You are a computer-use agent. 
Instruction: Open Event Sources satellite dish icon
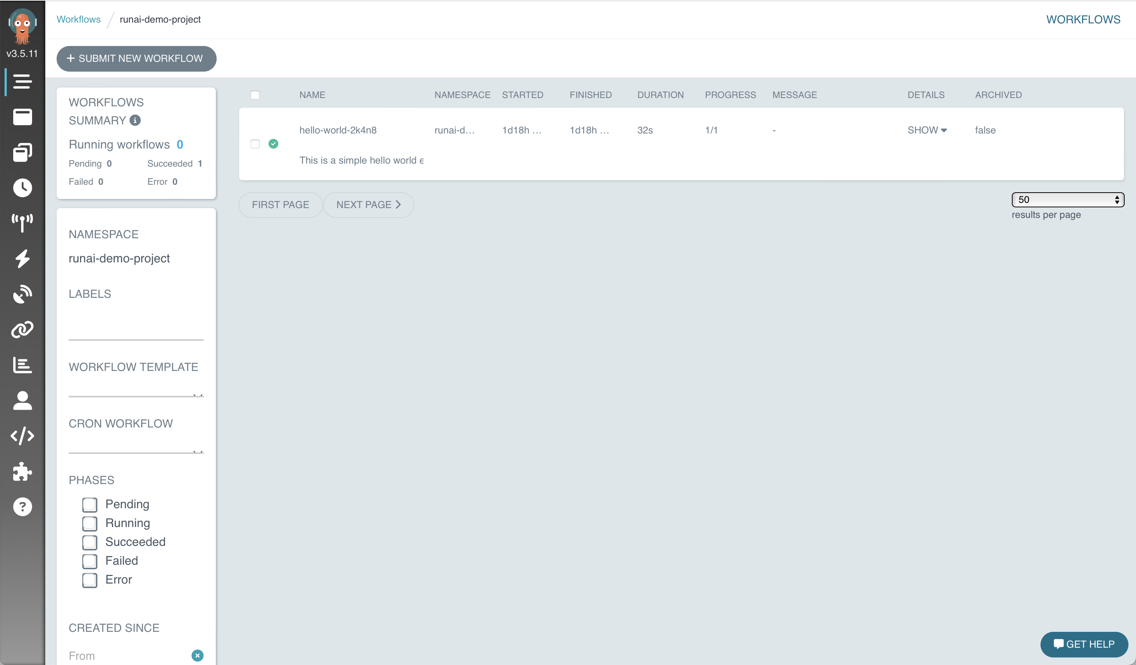(x=22, y=294)
